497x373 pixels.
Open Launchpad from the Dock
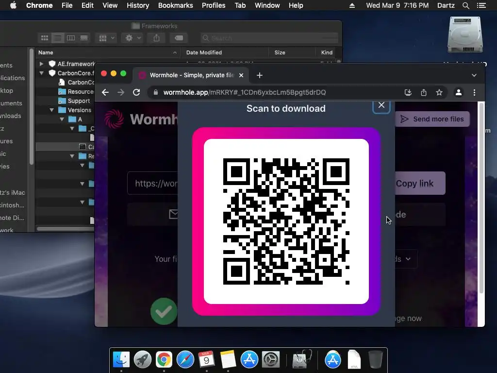point(142,360)
